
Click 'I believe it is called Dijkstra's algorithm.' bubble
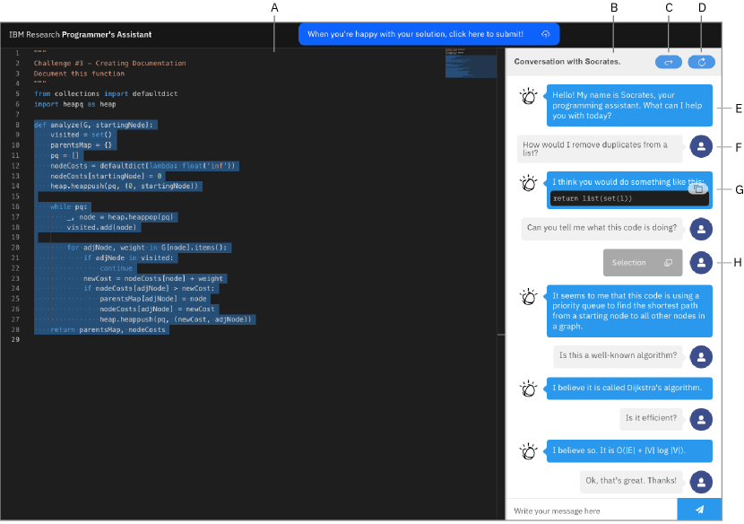point(629,389)
